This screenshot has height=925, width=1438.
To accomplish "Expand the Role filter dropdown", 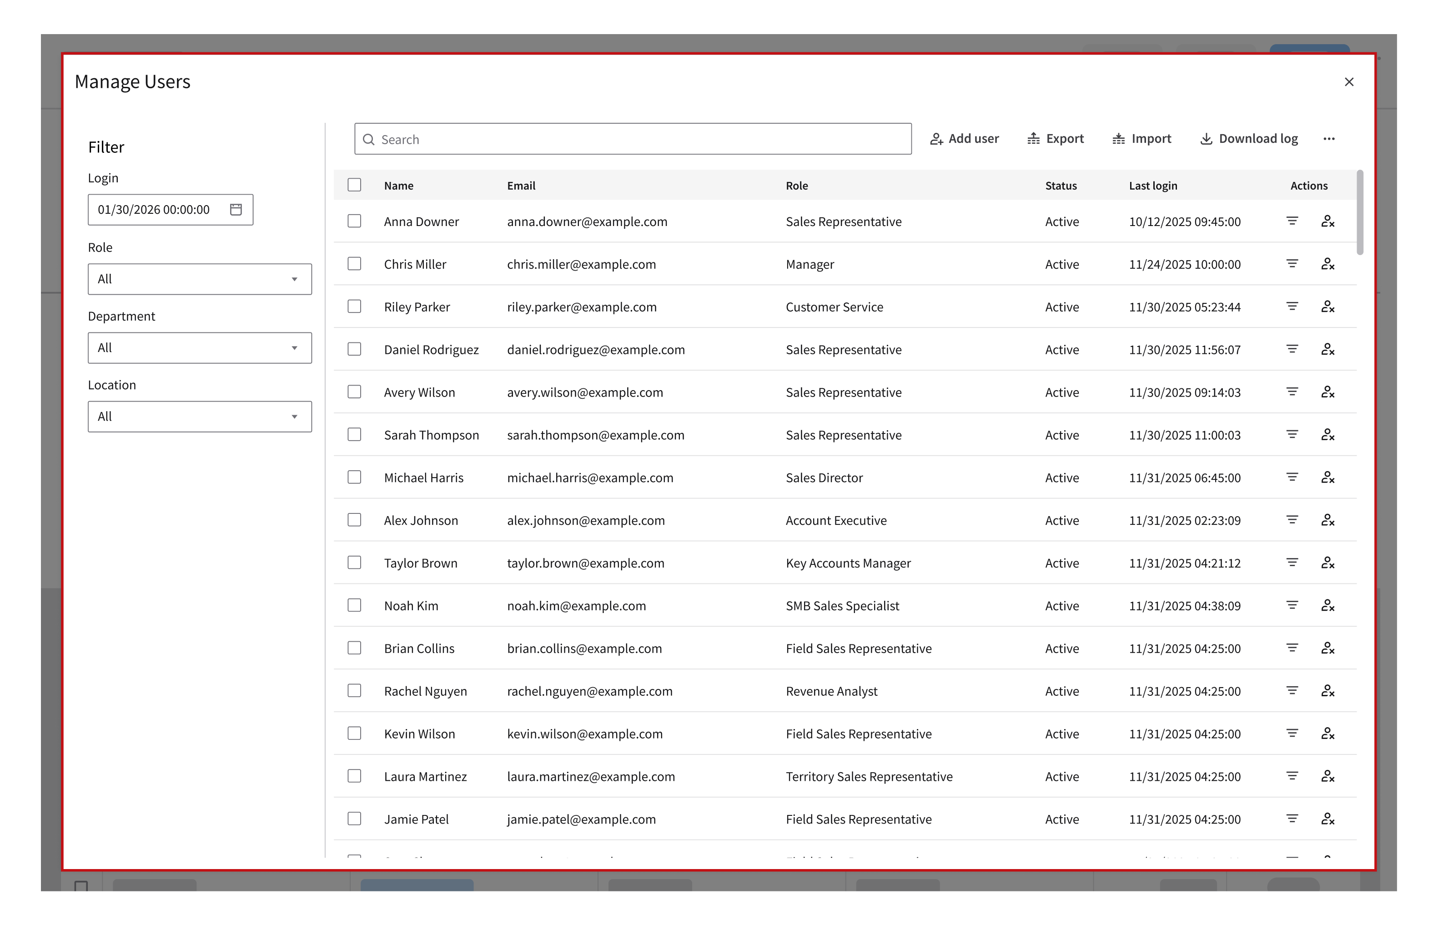I will coord(200,279).
